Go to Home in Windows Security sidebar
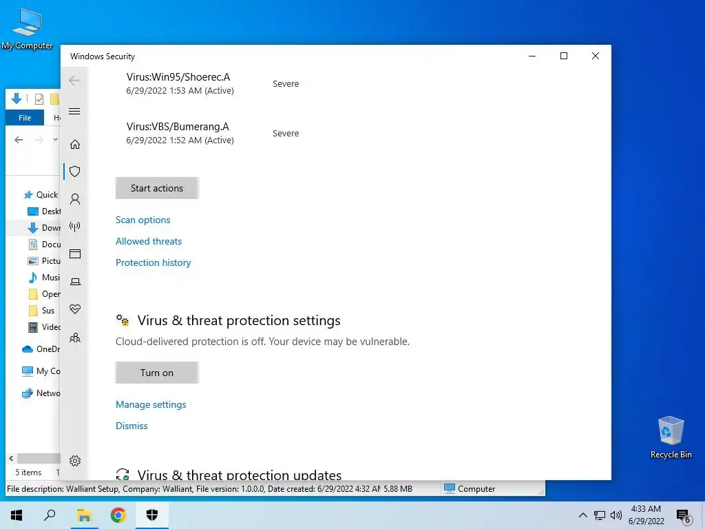705x529 pixels. (x=74, y=145)
